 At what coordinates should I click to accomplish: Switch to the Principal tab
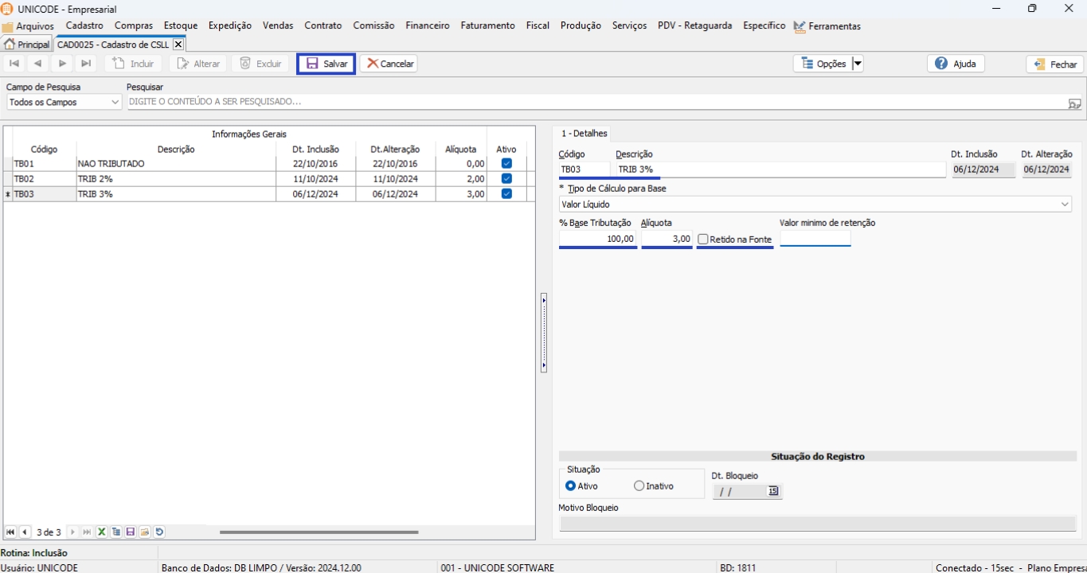[27, 45]
